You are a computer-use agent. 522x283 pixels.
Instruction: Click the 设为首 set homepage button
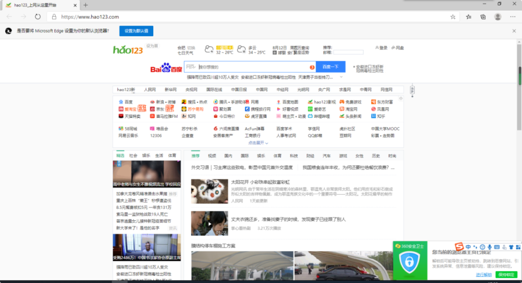pos(152,46)
